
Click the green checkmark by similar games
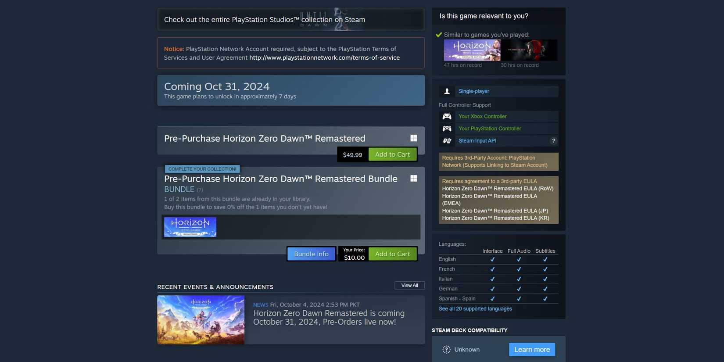(439, 35)
